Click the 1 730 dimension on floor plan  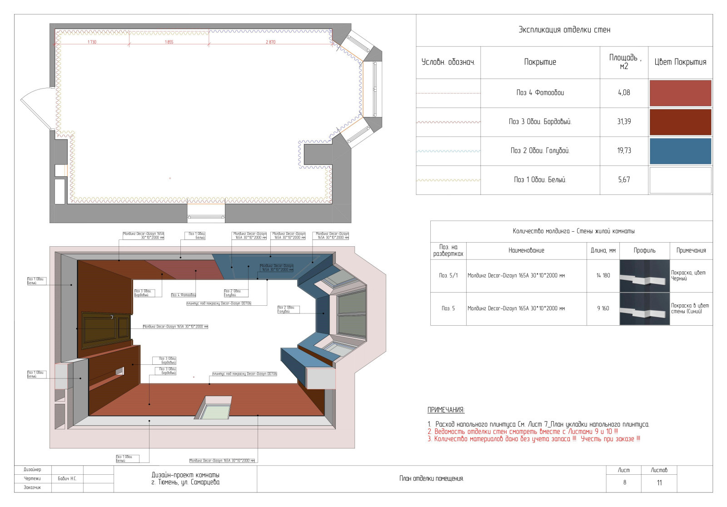(92, 42)
